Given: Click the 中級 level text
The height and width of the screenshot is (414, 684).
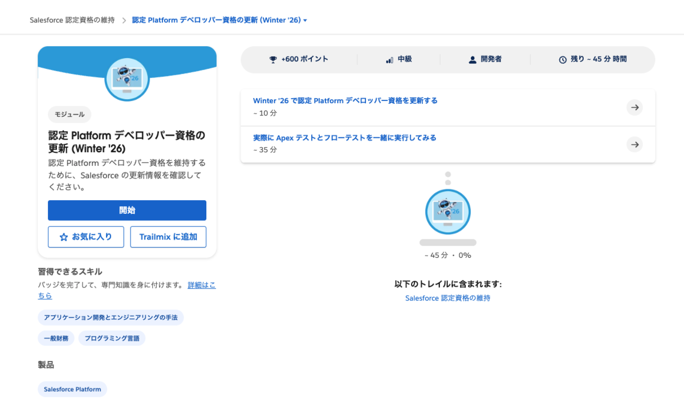Looking at the screenshot, I should [405, 59].
